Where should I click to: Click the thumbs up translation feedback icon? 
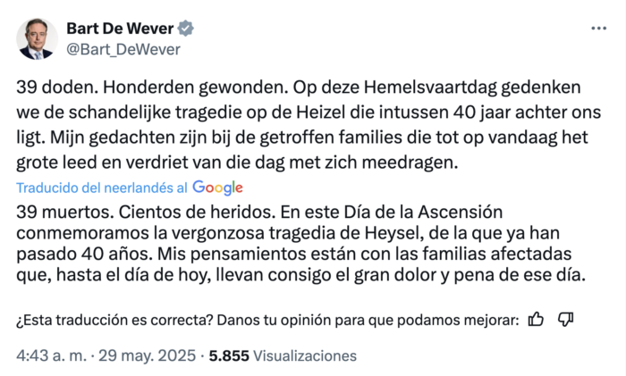[x=536, y=319]
